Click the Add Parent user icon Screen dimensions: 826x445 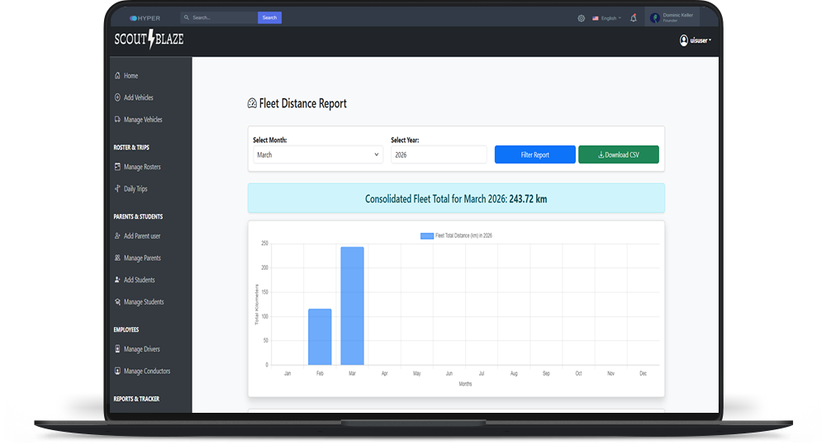[x=117, y=236]
